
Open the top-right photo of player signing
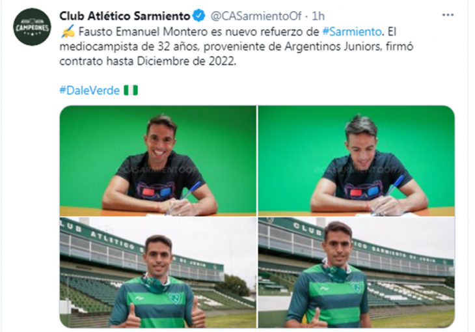357,161
